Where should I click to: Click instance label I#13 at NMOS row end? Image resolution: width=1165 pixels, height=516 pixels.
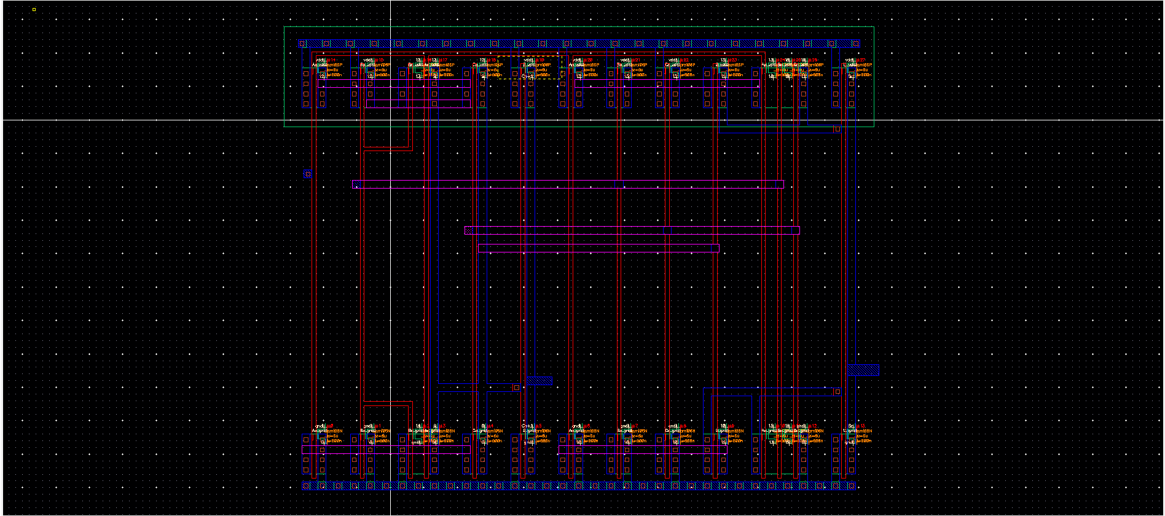pyautogui.click(x=861, y=426)
